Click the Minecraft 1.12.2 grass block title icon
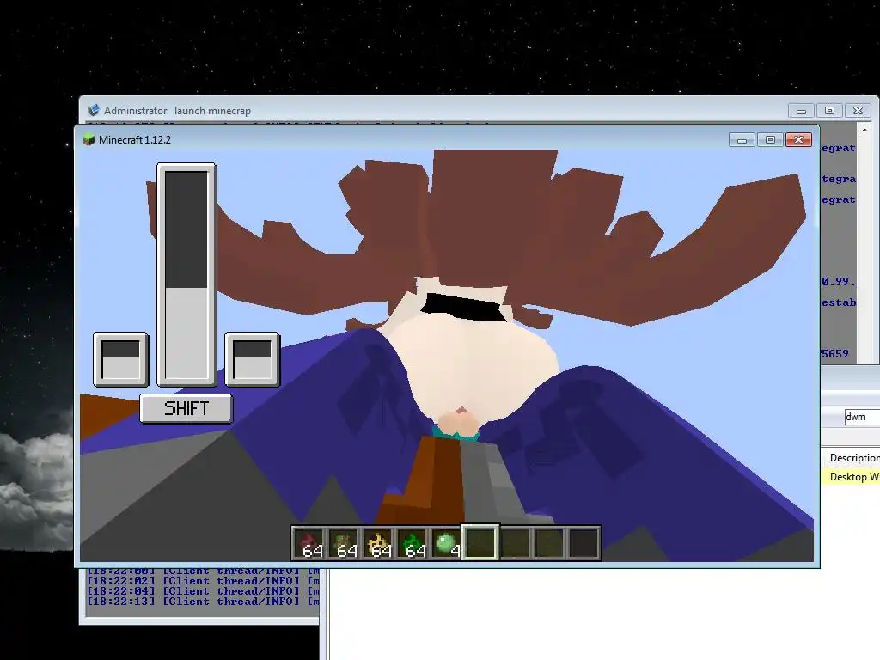The height and width of the screenshot is (660, 880). [89, 140]
